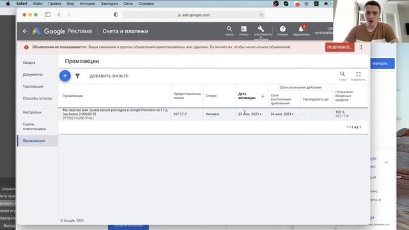The width and height of the screenshot is (409, 230).
Task: Open Транзакции in sidebar
Action: click(x=33, y=86)
